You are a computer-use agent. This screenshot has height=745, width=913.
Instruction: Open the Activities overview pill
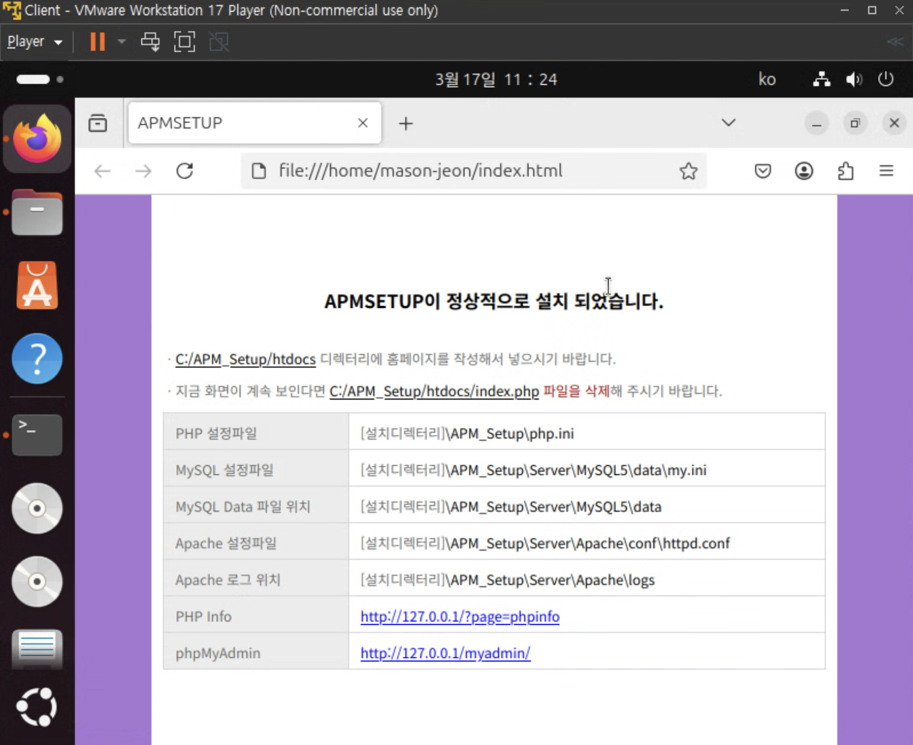tap(40, 79)
